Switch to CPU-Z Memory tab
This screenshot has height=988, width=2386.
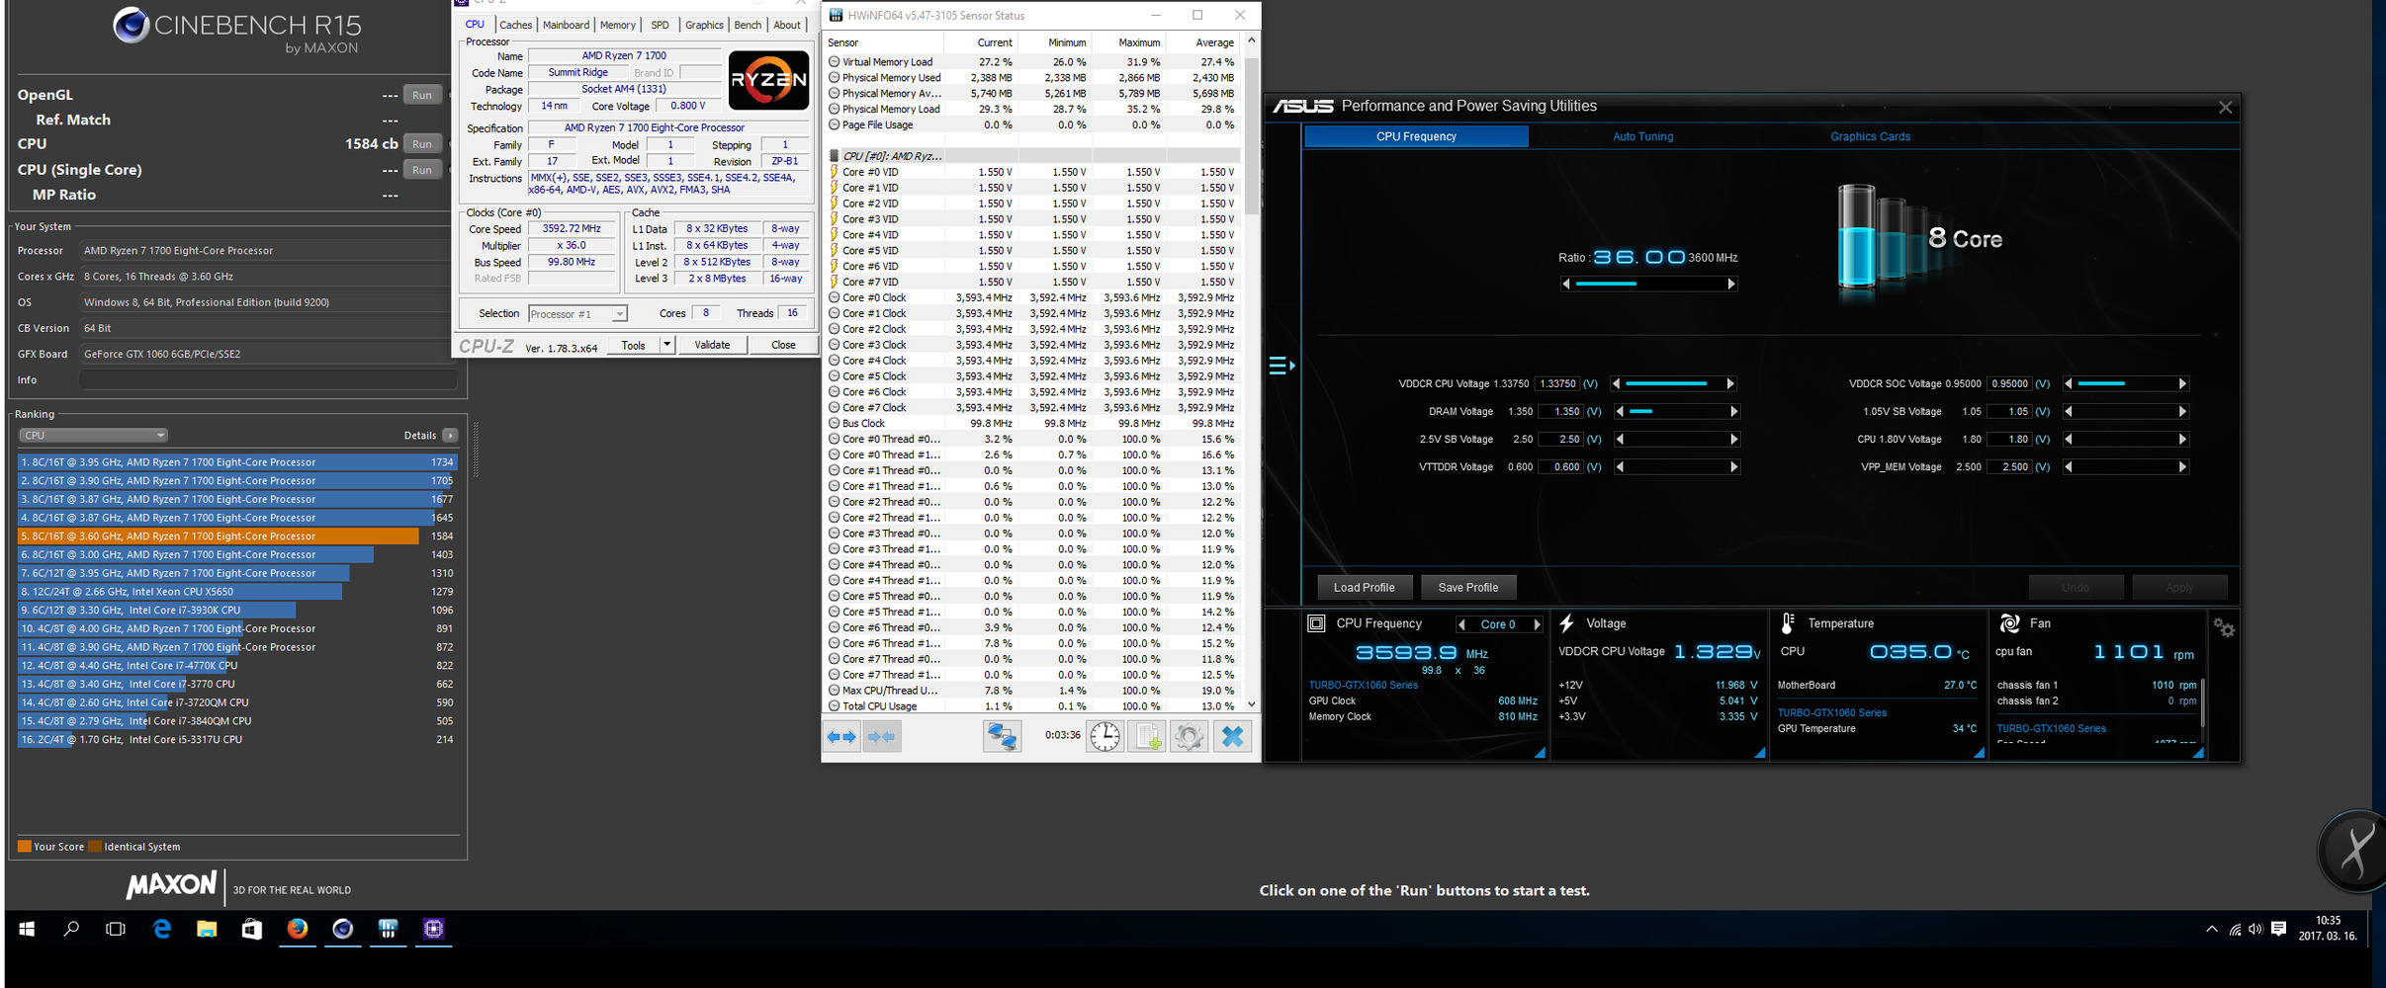tap(618, 25)
